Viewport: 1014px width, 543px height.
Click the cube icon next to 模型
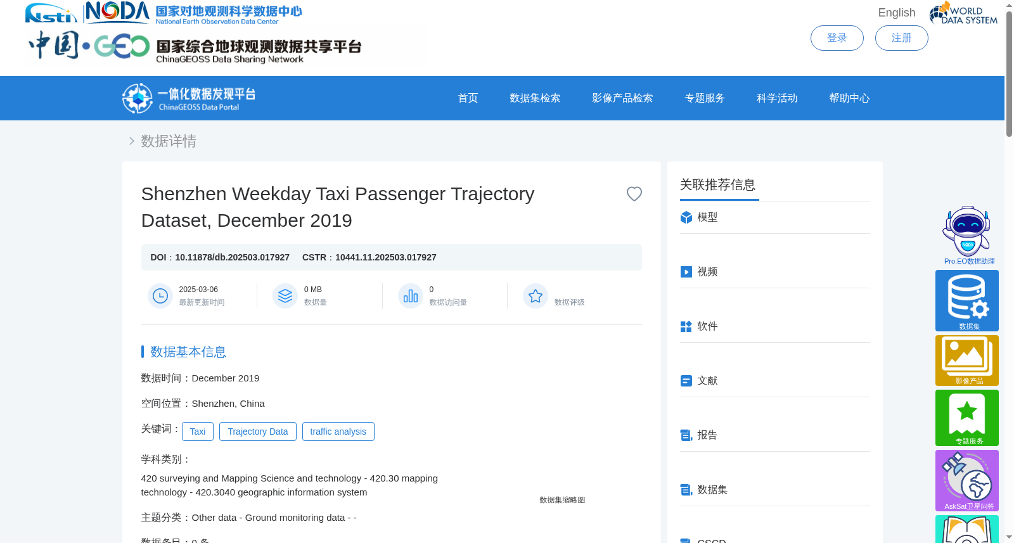click(x=686, y=217)
